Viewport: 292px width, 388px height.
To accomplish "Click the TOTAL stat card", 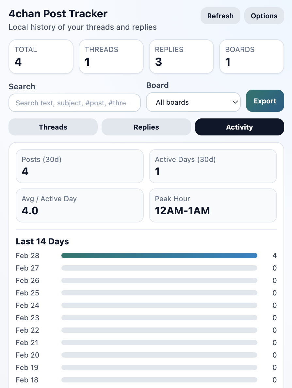I will [x=41, y=57].
